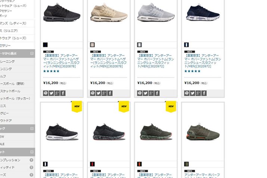Viewport: 267px width, 178px height.
Task: Click the Facebook icon under the navy shoe
Action: click(204, 93)
